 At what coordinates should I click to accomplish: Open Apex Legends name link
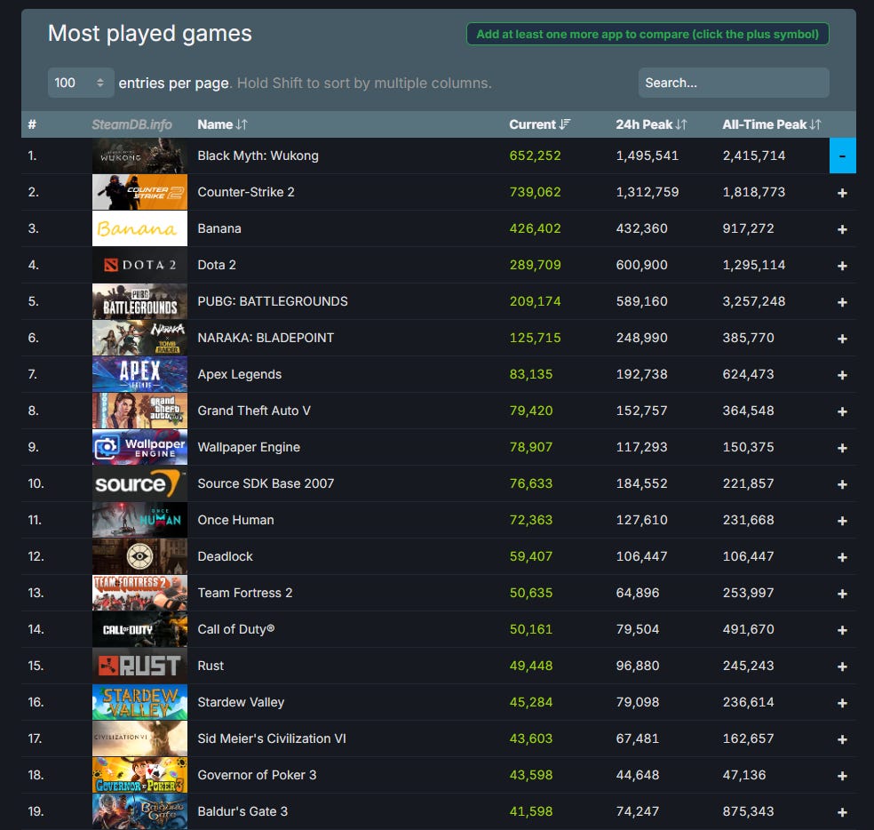pos(239,374)
